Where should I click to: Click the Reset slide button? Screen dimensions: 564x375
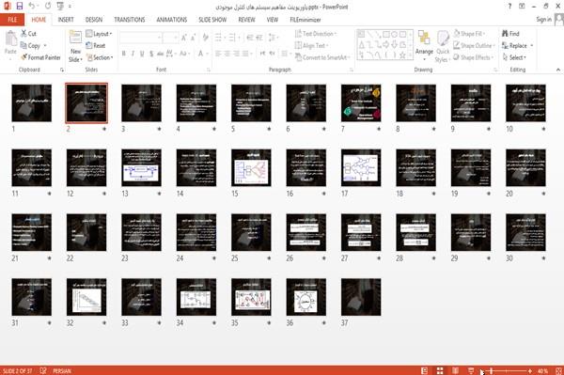(x=96, y=46)
